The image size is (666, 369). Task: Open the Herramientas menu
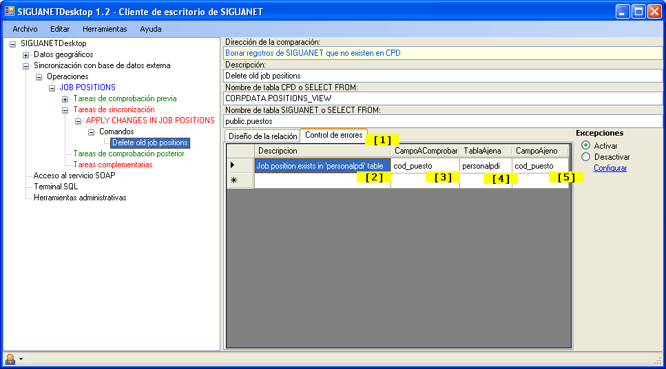coord(105,29)
